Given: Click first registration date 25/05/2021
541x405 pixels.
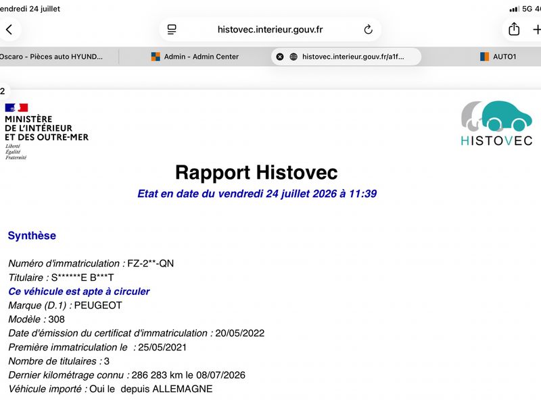Looking at the screenshot, I should pyautogui.click(x=162, y=347).
